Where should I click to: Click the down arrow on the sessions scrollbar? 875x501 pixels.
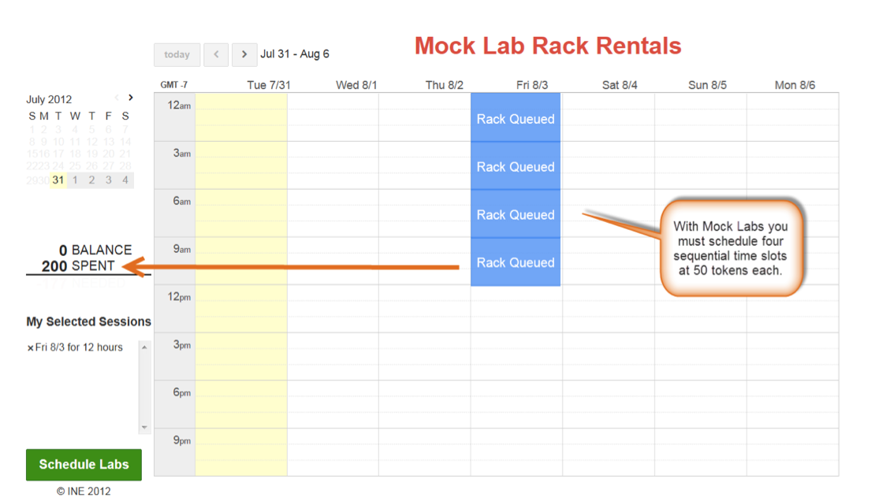pyautogui.click(x=144, y=428)
